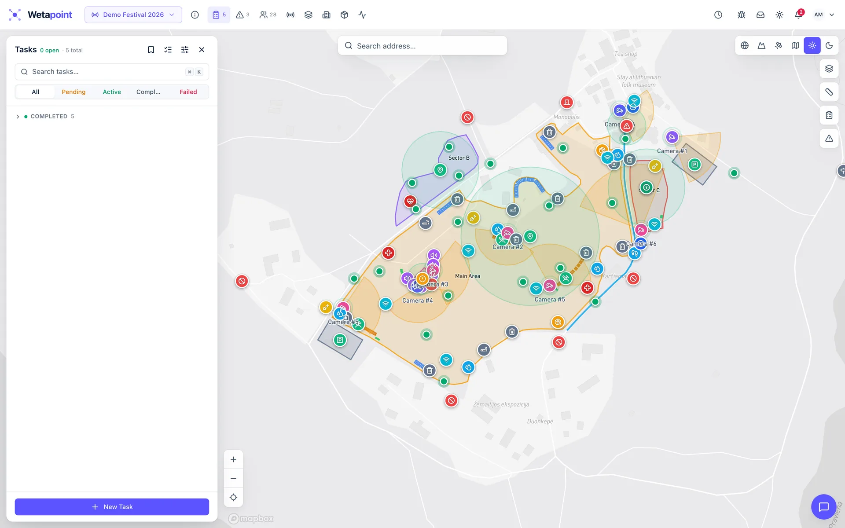The width and height of the screenshot is (845, 528).
Task: Open the map layers button on right
Action: click(829, 69)
